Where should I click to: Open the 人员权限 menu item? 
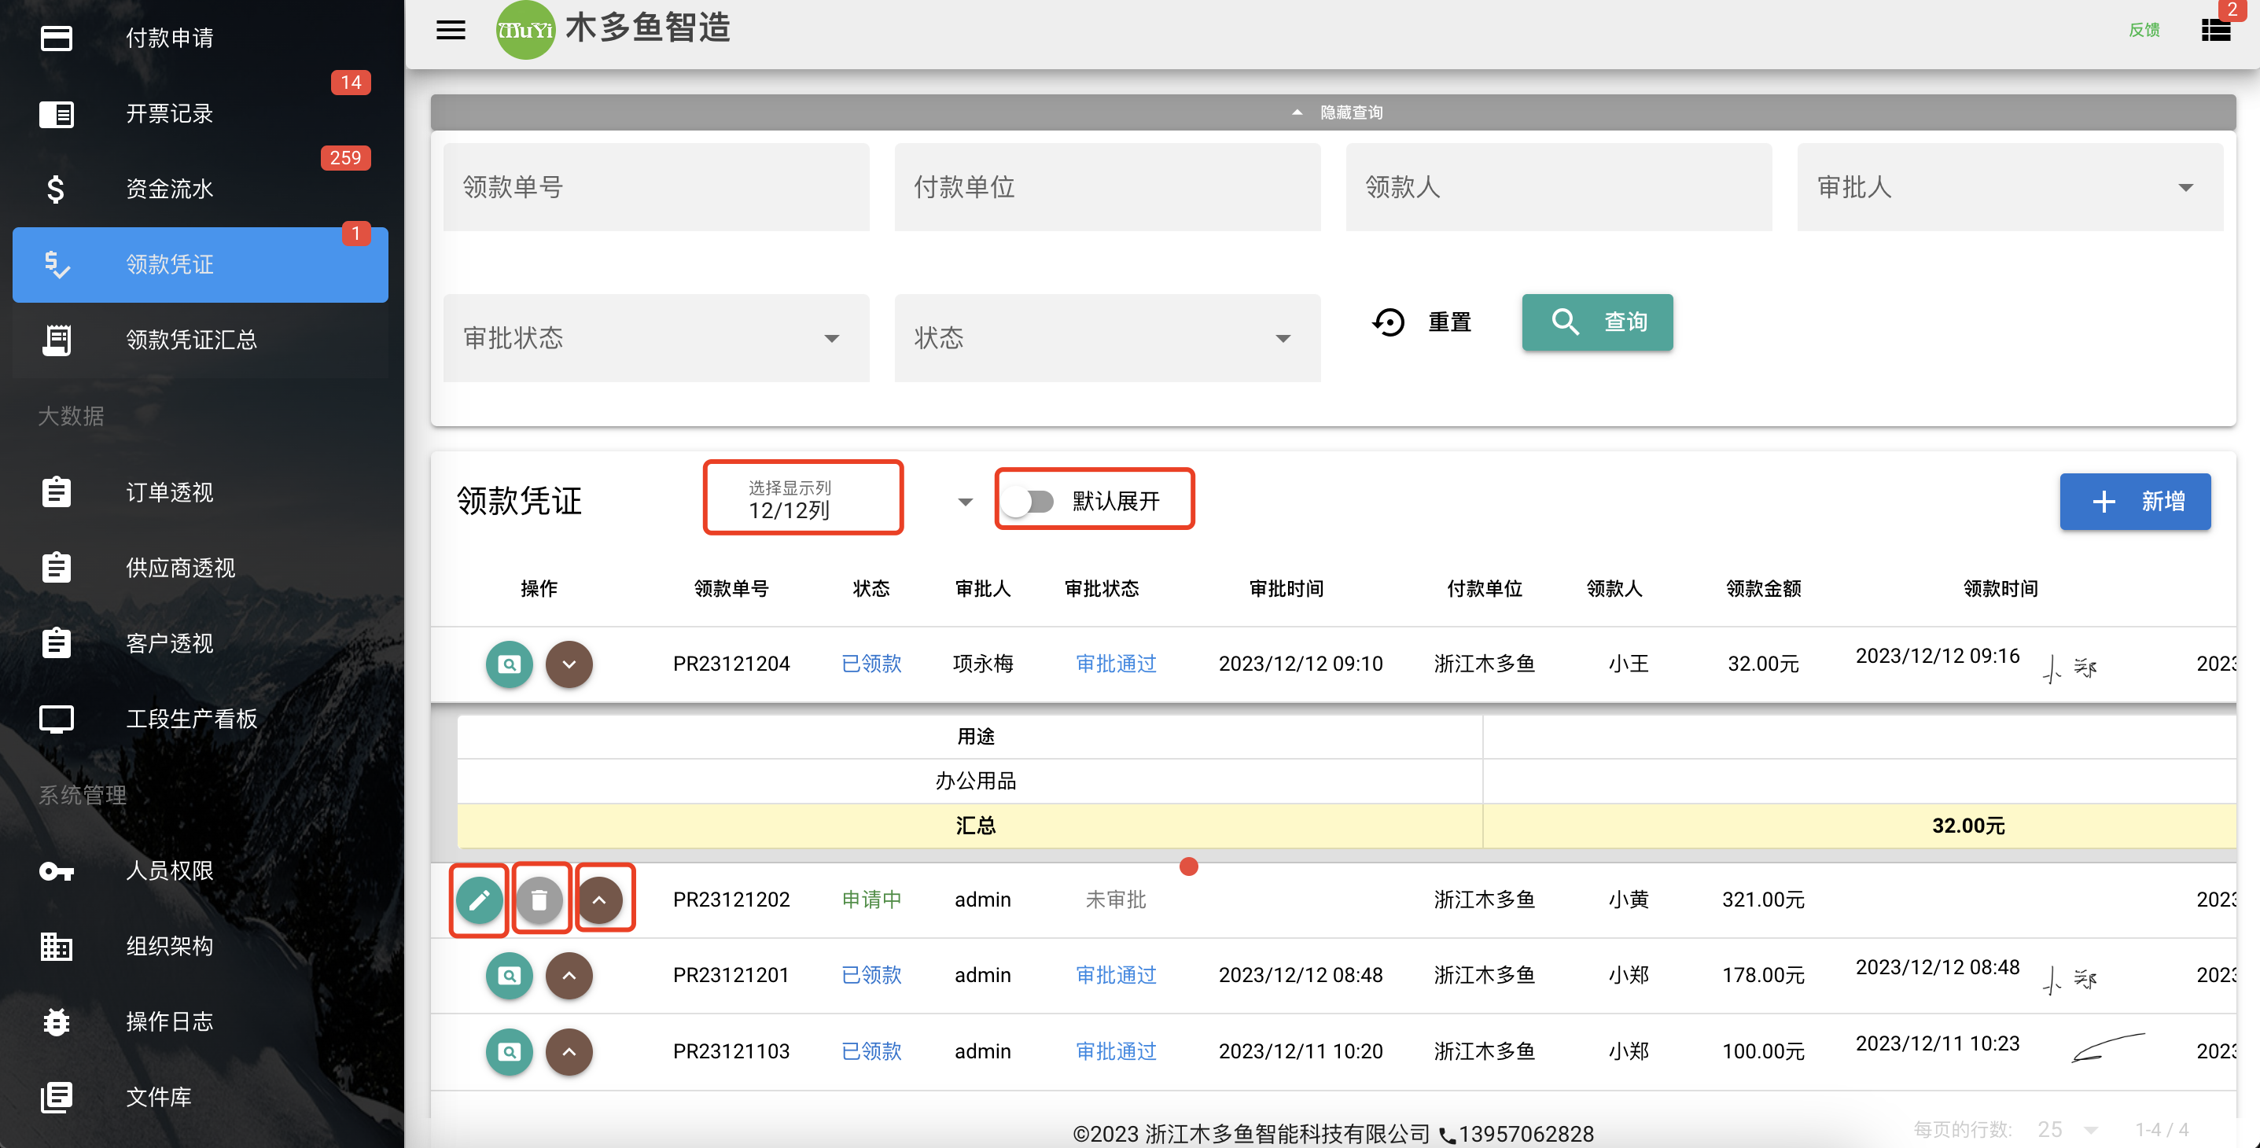[200, 871]
